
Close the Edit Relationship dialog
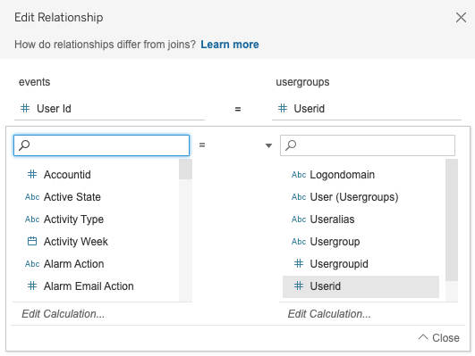point(461,18)
